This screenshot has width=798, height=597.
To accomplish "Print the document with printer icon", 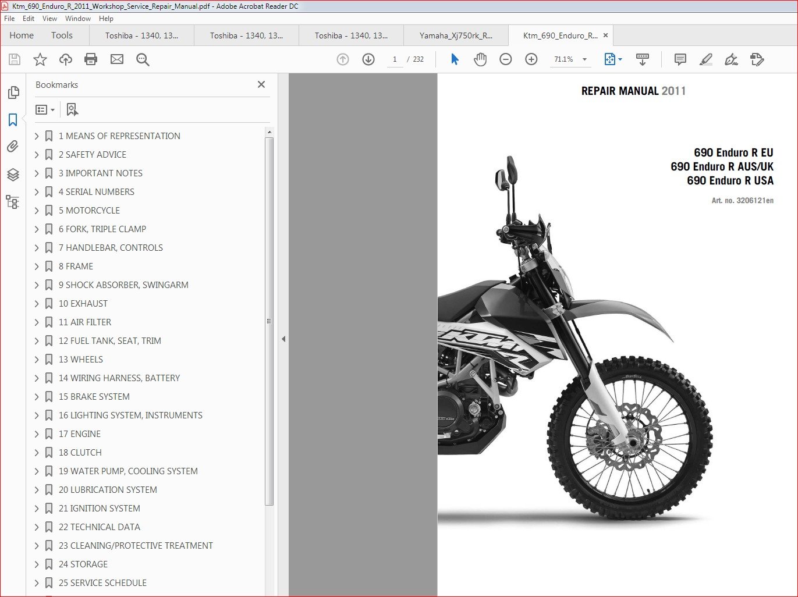I will point(91,59).
